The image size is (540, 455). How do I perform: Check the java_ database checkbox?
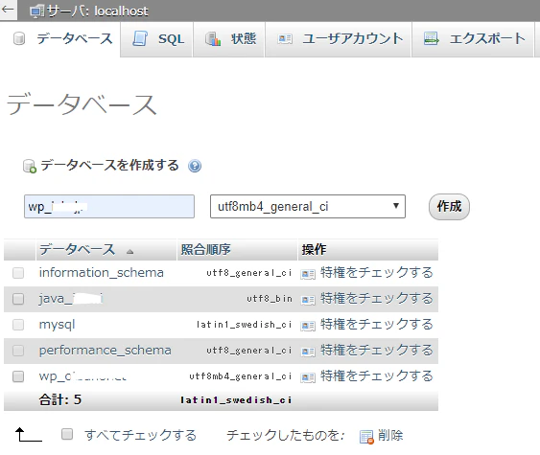coord(18,299)
